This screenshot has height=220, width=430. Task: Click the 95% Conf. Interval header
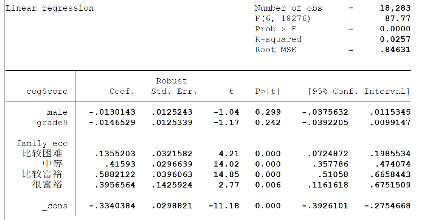[x=359, y=92]
